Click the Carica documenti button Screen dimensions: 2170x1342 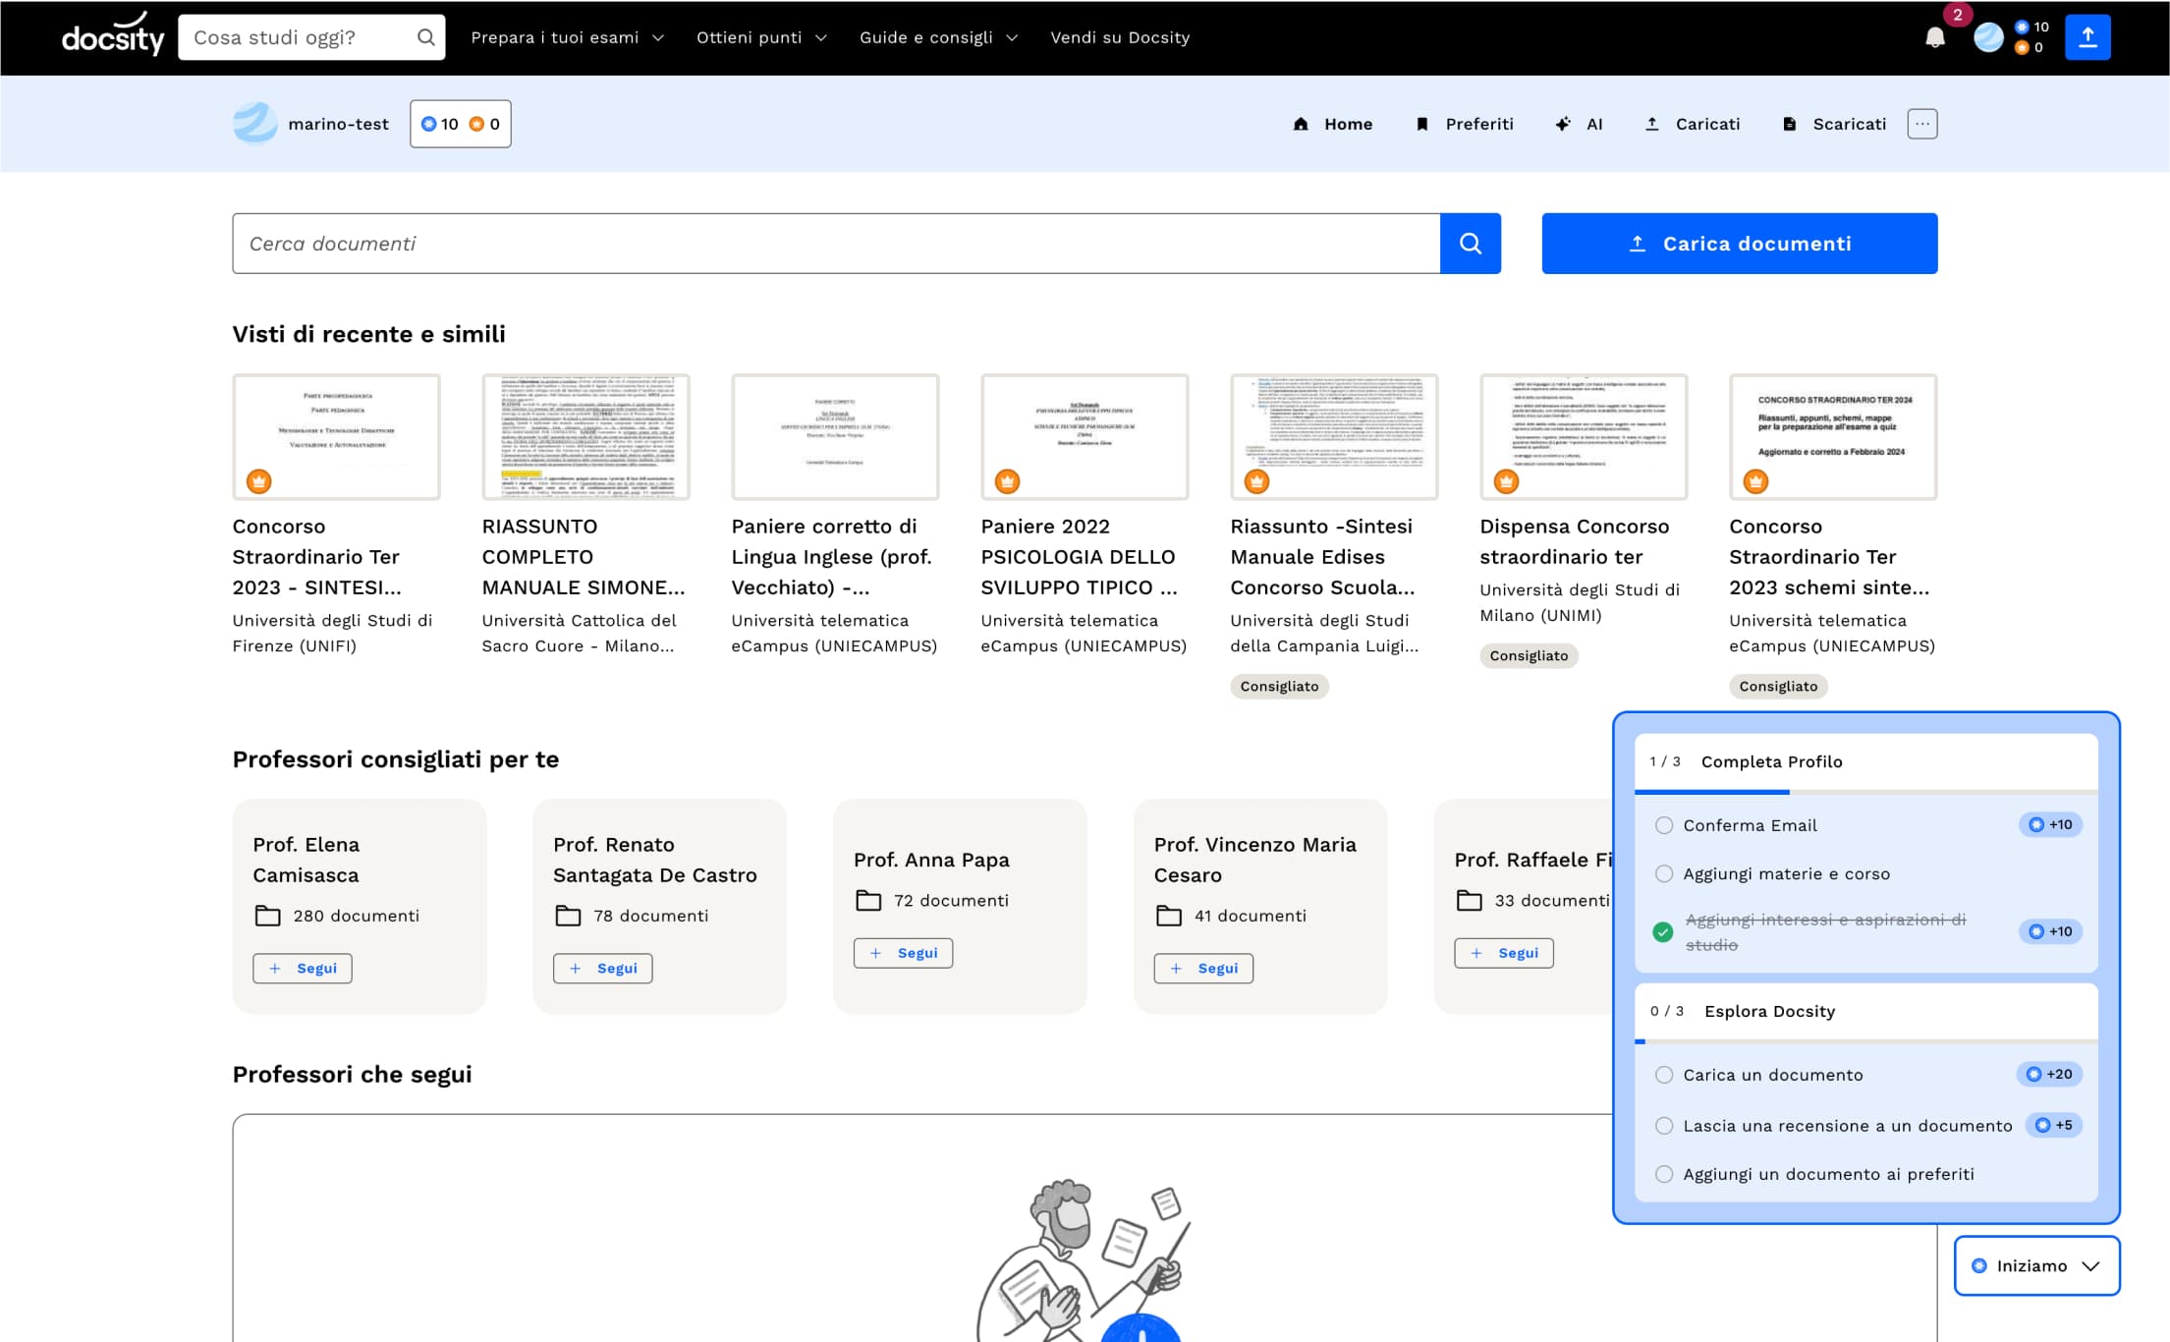click(x=1739, y=244)
